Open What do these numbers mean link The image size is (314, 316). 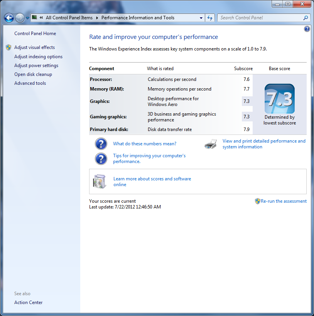(x=145, y=144)
